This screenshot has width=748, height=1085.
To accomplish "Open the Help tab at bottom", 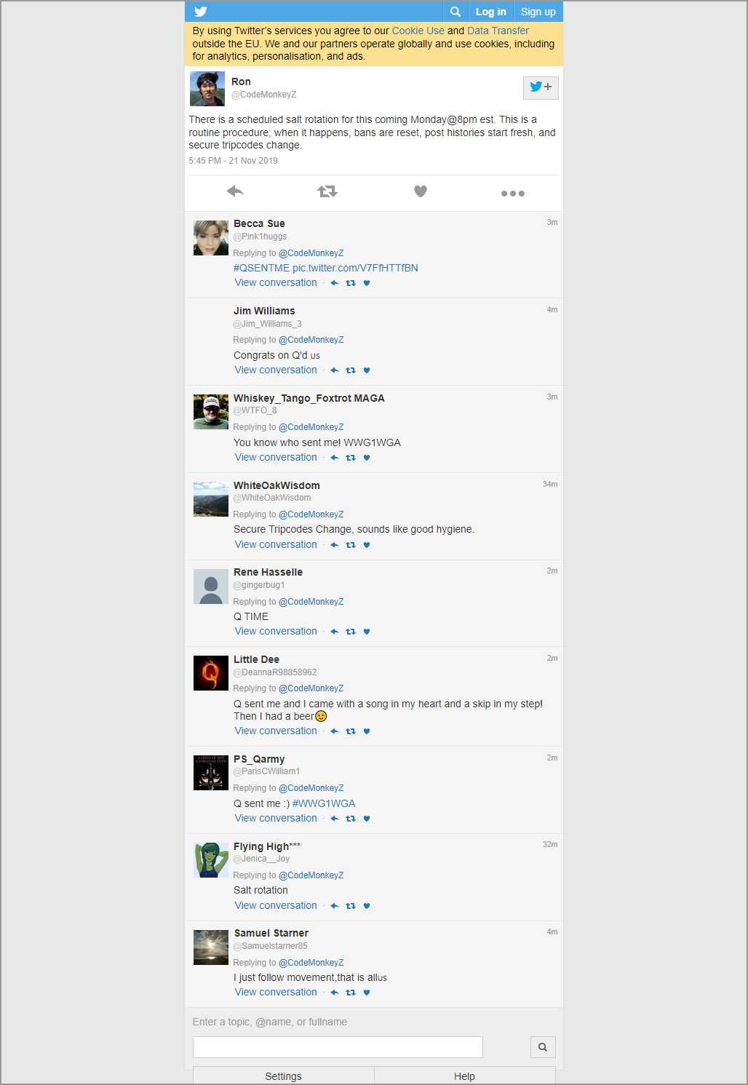I will (x=464, y=1076).
